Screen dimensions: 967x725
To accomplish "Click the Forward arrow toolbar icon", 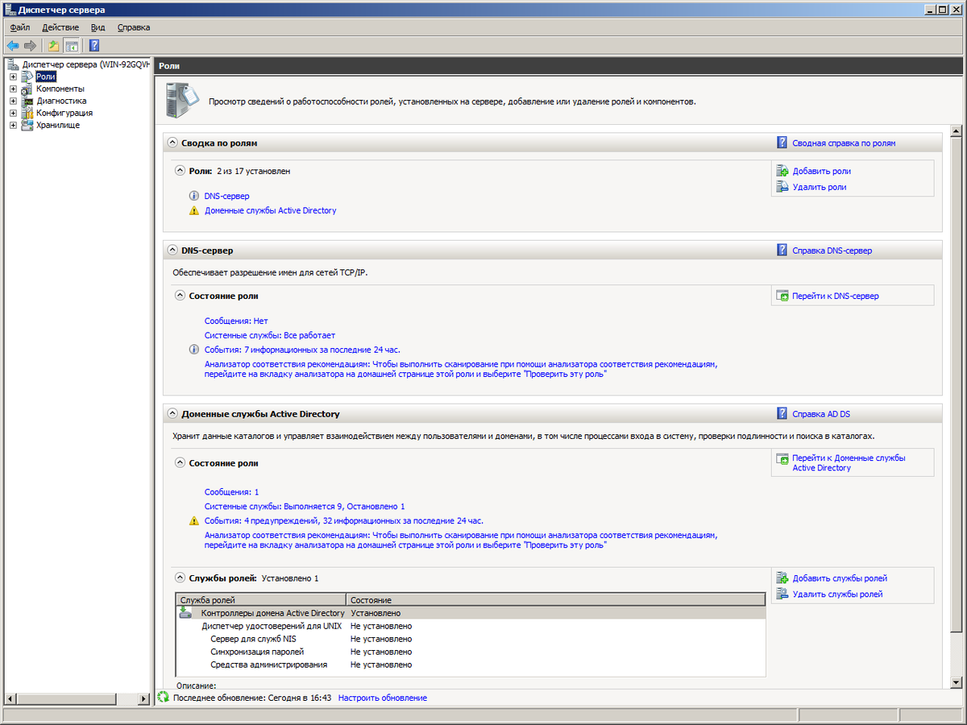I will (x=31, y=46).
